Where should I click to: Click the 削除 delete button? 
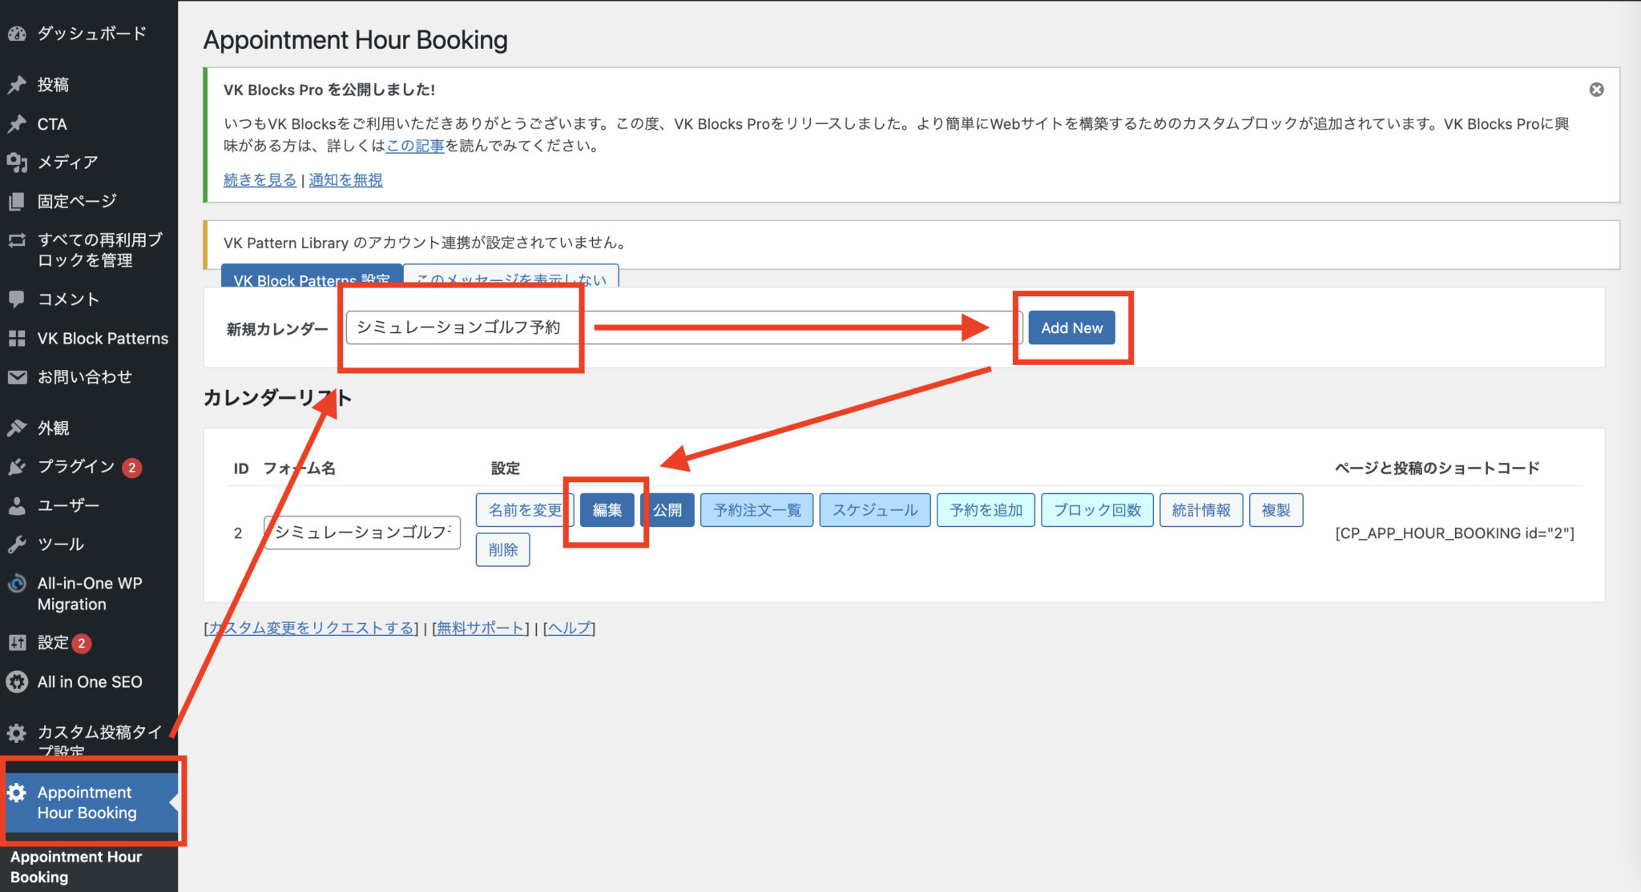(502, 549)
